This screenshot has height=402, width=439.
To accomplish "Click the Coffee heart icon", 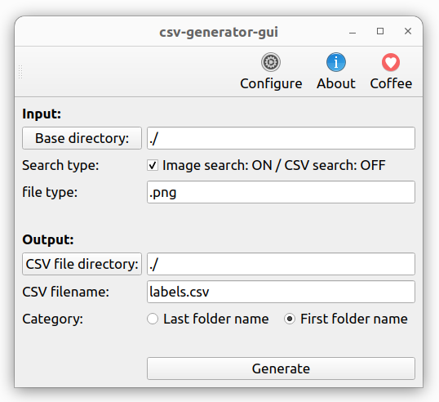I will click(391, 62).
